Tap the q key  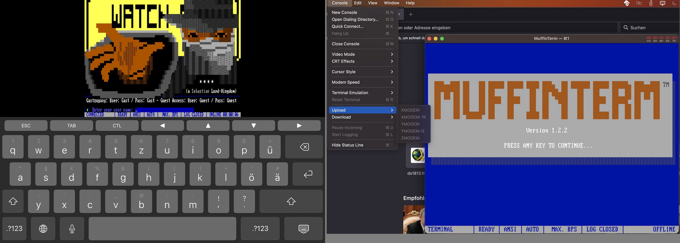pyautogui.click(x=13, y=147)
